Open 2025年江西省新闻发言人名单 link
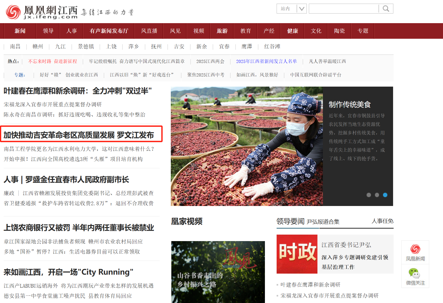 click(x=266, y=61)
